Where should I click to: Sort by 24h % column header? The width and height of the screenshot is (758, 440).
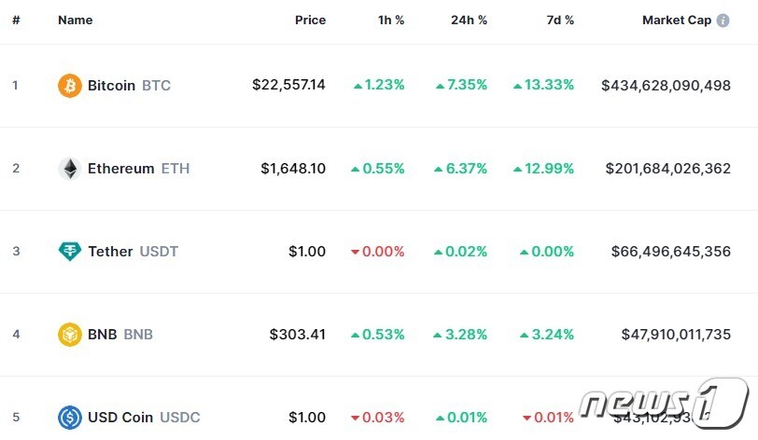(x=469, y=21)
